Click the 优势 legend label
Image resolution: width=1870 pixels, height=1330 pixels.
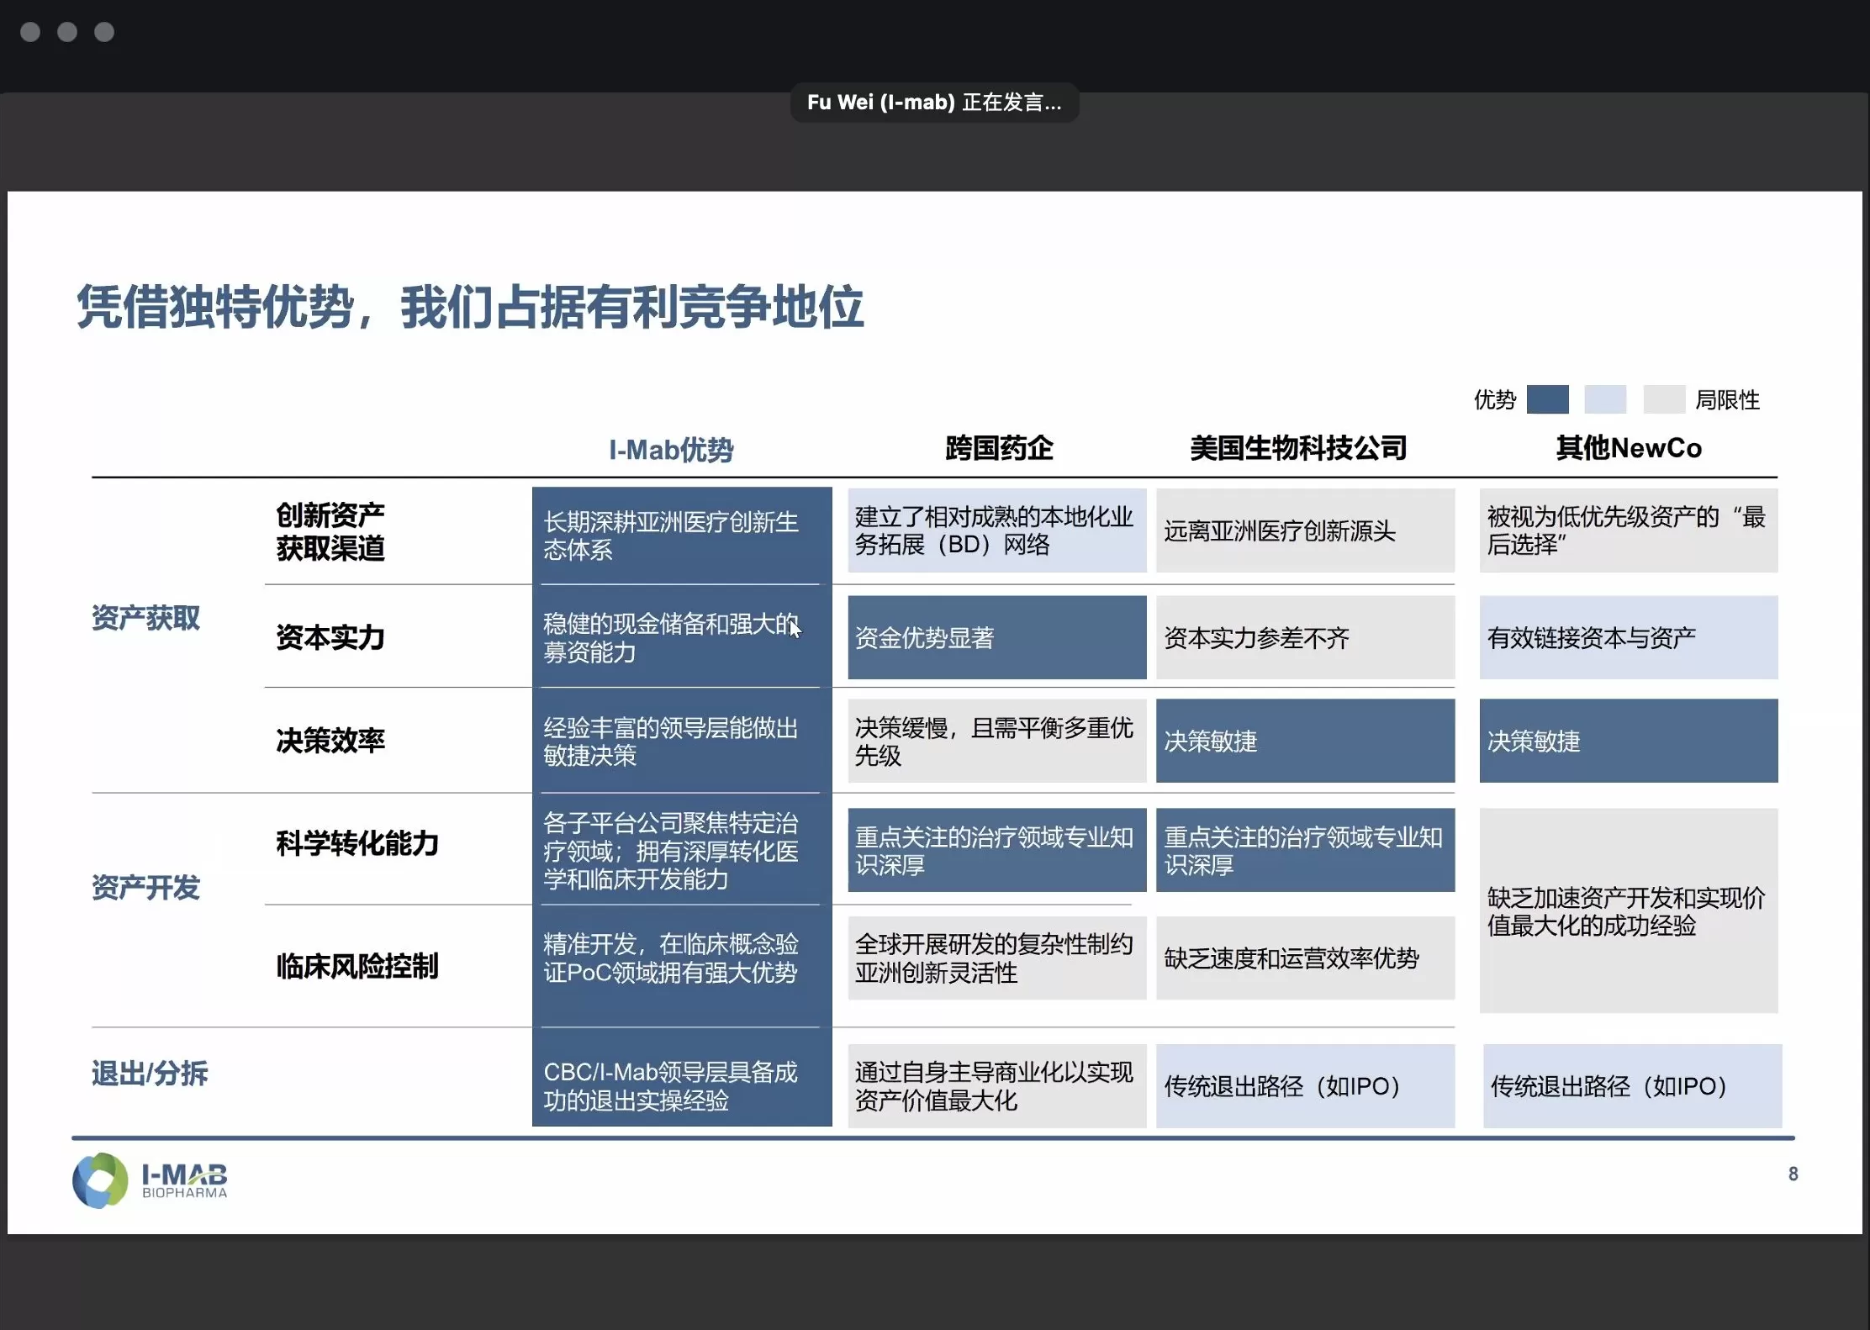(1495, 399)
